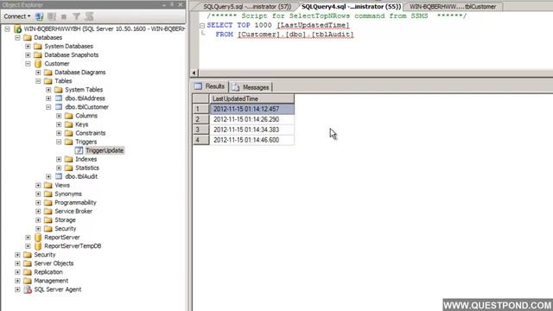Screen dimensions: 553x311
Task: Click the Customer database cylinder icon
Action: tap(38, 64)
